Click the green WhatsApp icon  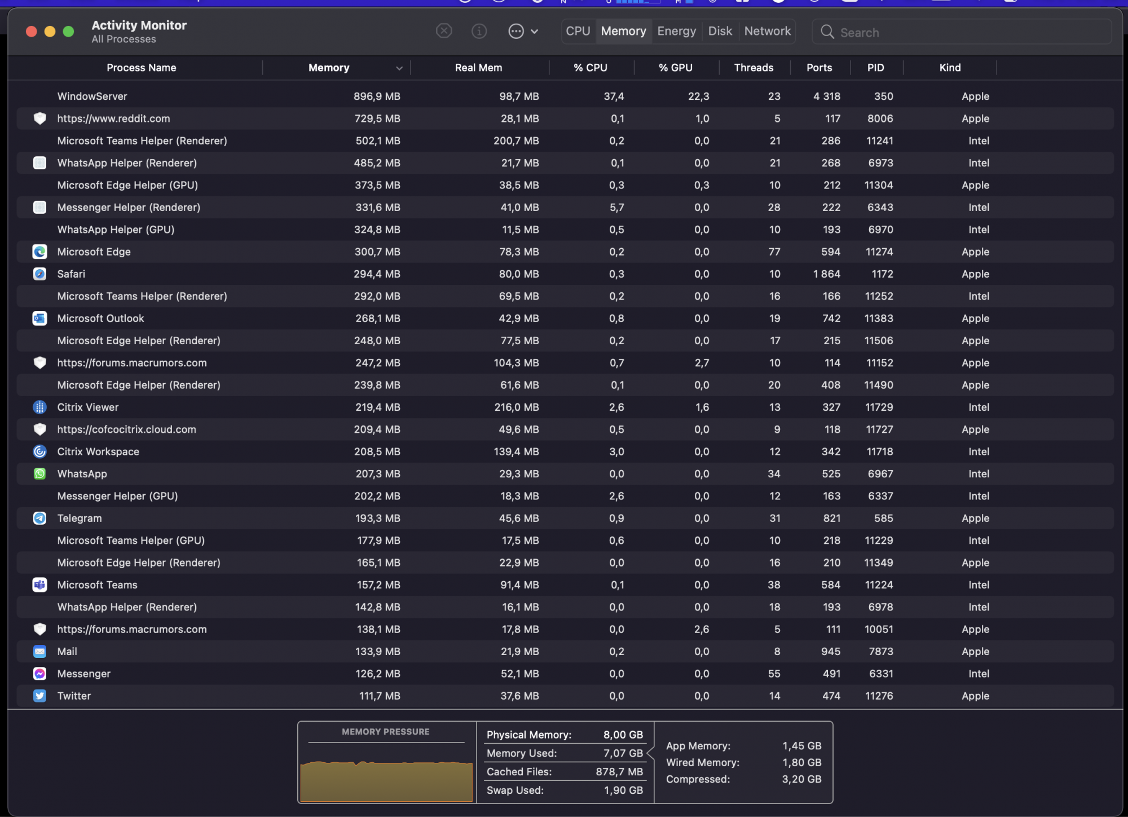39,474
